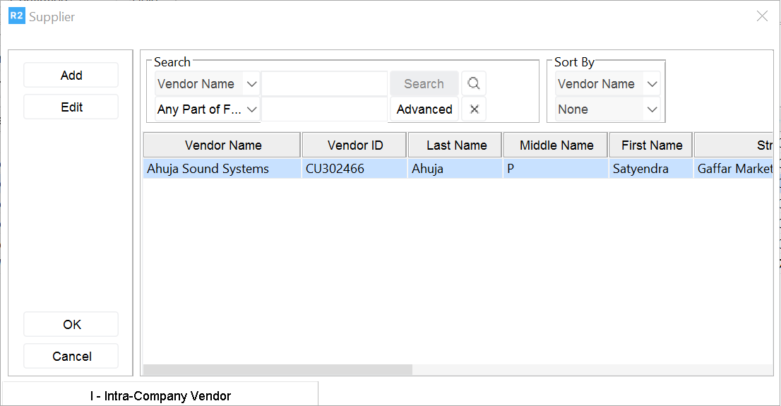Click the Last Name column header

455,145
